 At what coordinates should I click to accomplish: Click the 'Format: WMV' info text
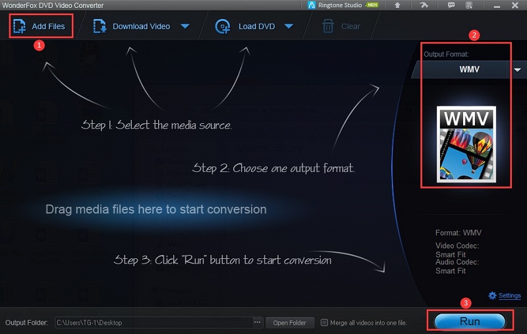pyautogui.click(x=458, y=233)
